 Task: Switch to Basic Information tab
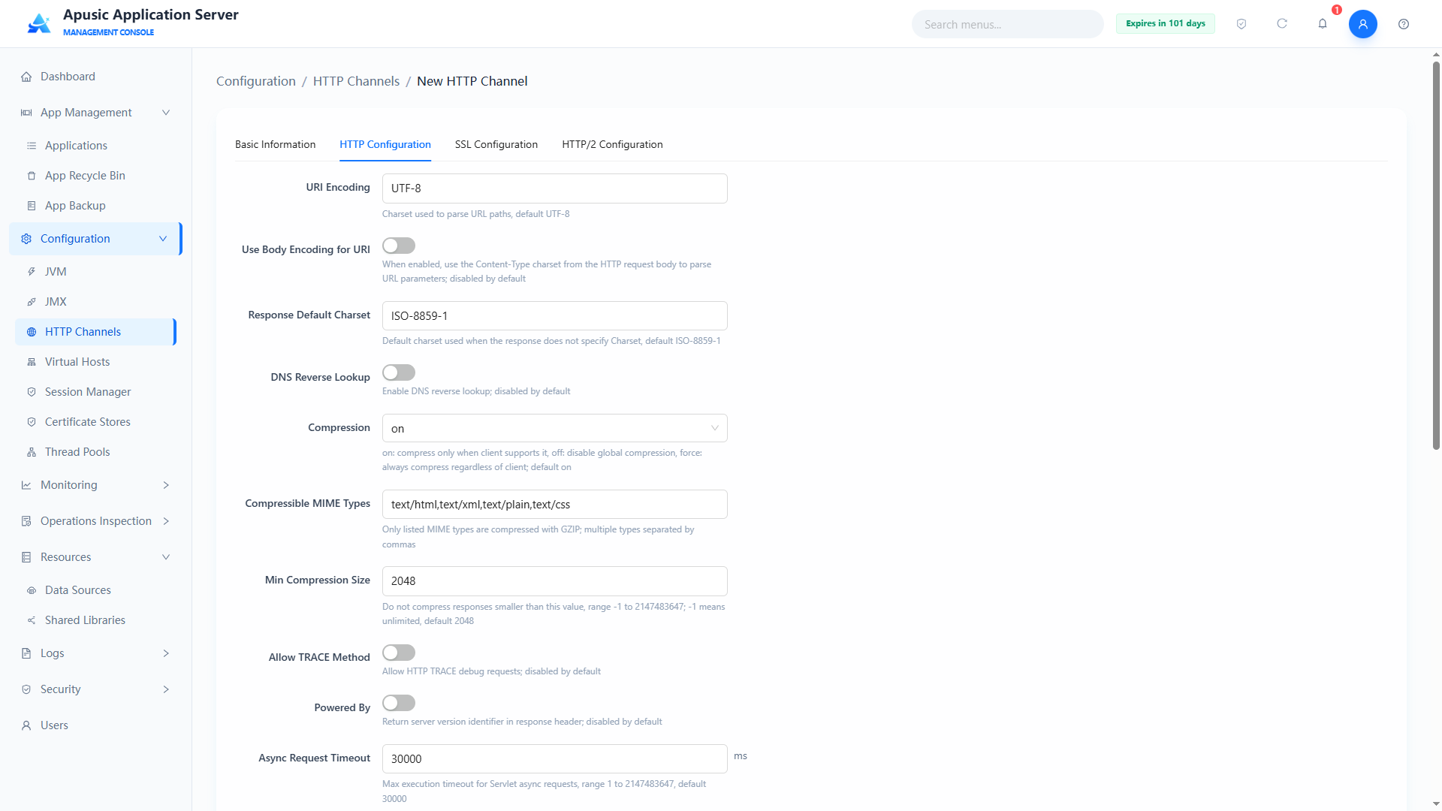[x=275, y=144]
